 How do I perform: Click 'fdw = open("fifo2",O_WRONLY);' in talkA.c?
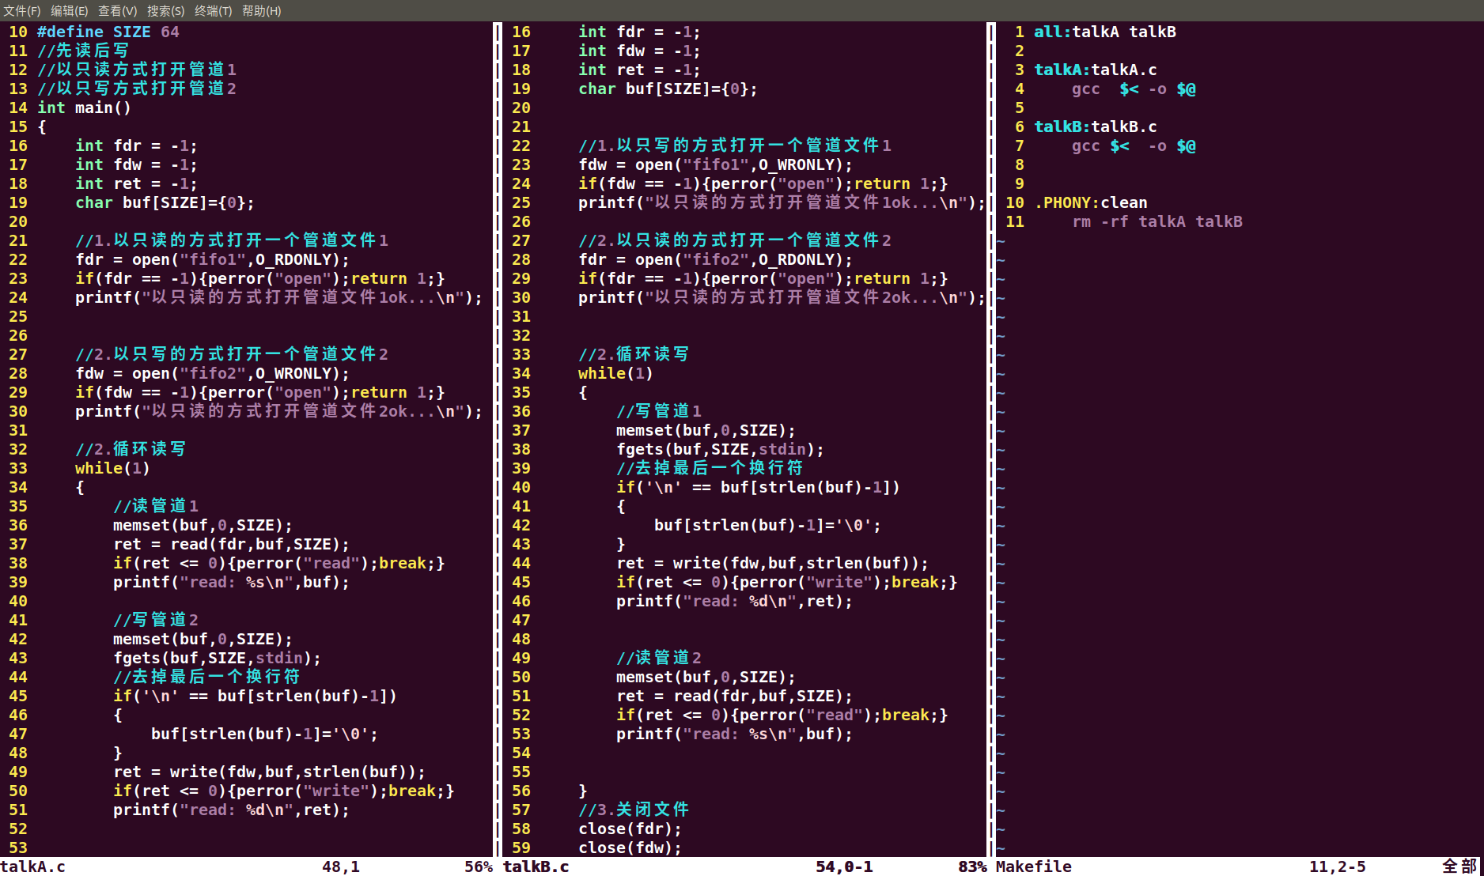pyautogui.click(x=212, y=373)
